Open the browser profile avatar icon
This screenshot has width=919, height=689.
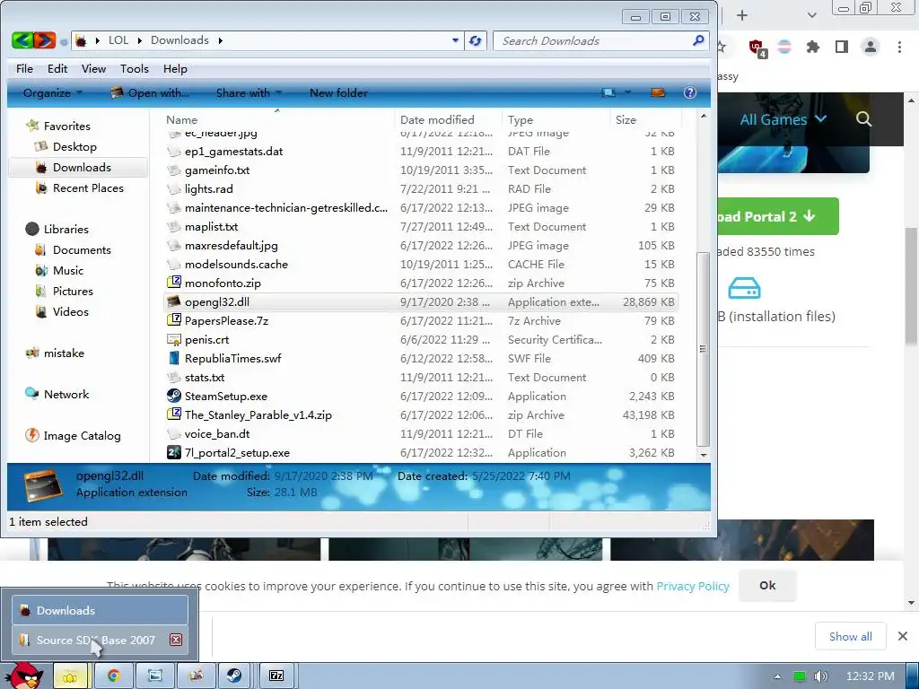[871, 47]
